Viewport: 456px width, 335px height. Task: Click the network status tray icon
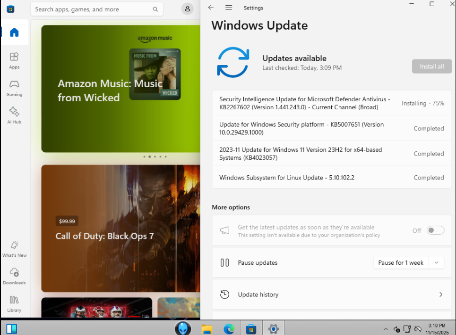pos(407,329)
